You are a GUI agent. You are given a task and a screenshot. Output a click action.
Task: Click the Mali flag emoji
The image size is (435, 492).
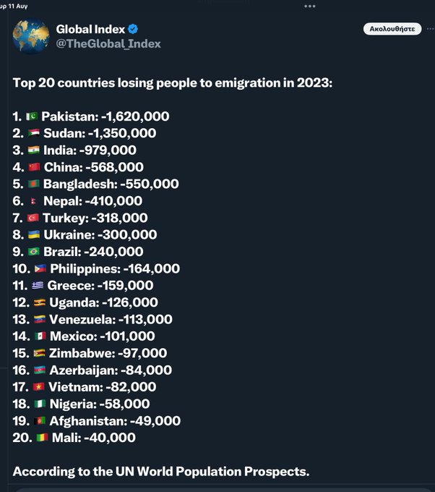pyautogui.click(x=42, y=438)
